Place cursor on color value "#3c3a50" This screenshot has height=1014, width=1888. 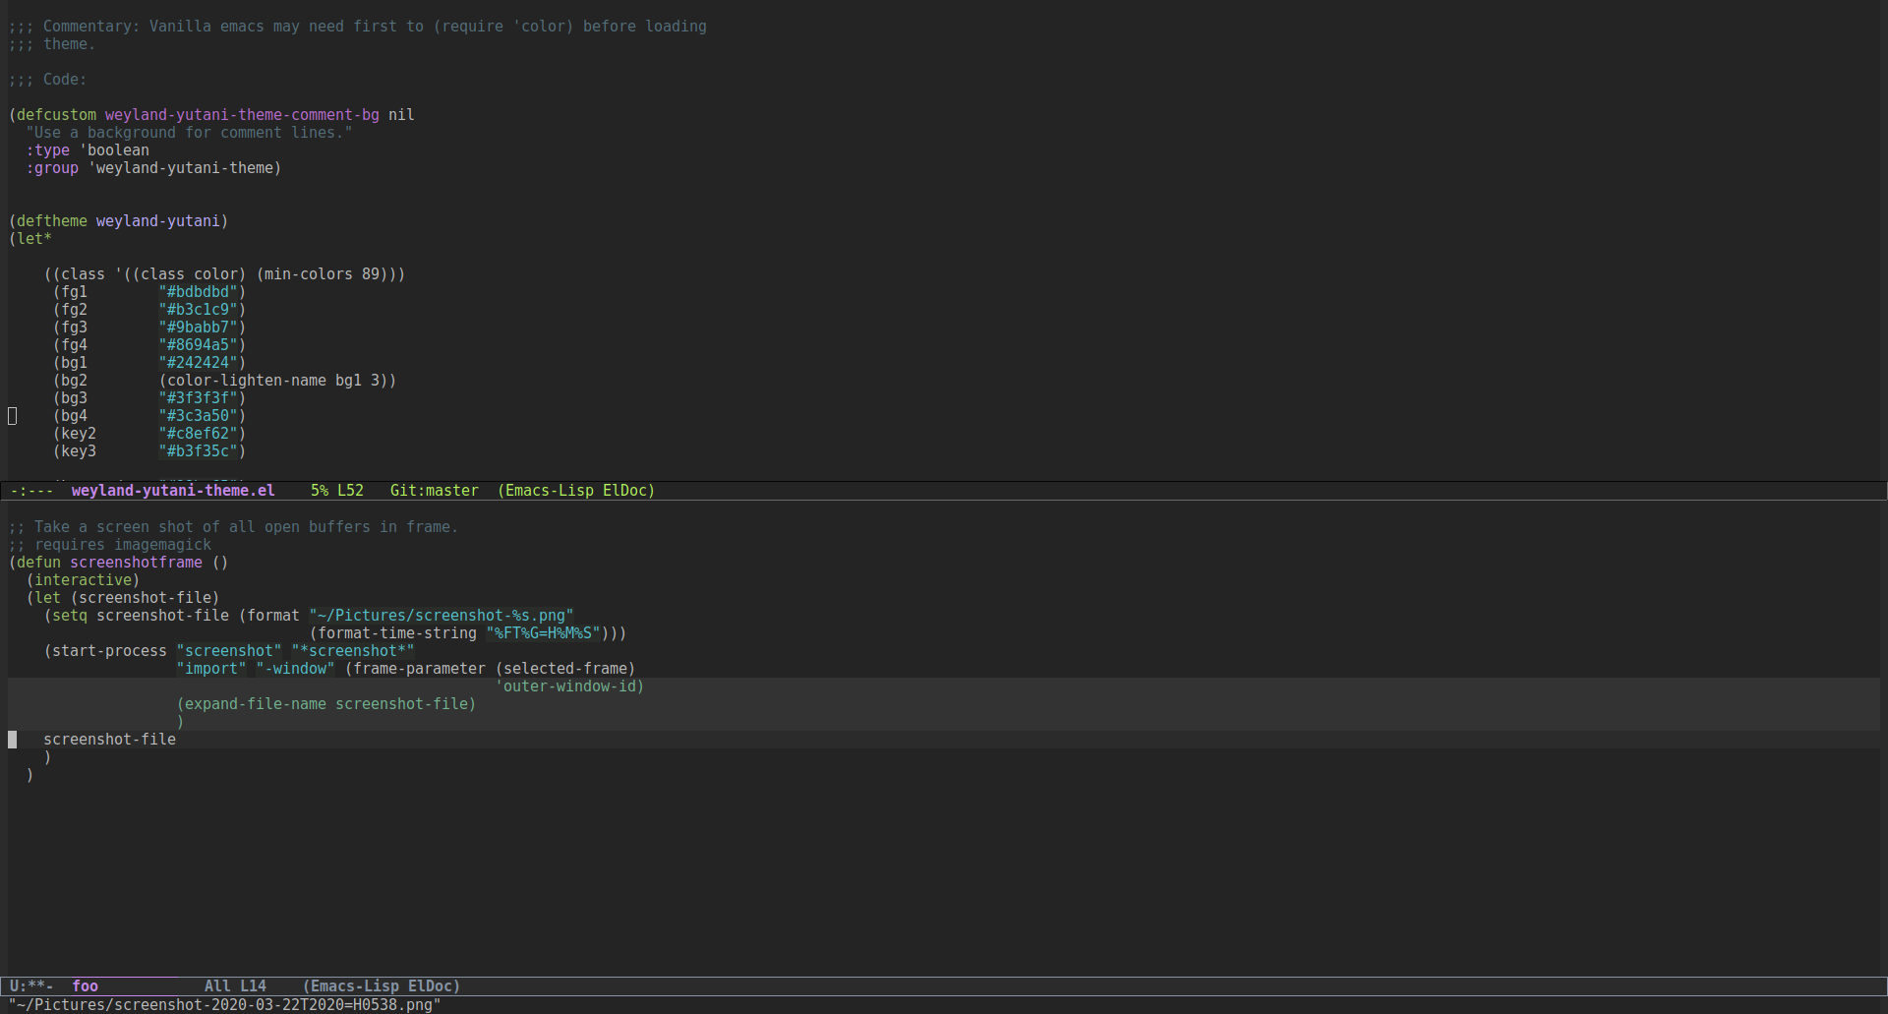pyautogui.click(x=199, y=415)
